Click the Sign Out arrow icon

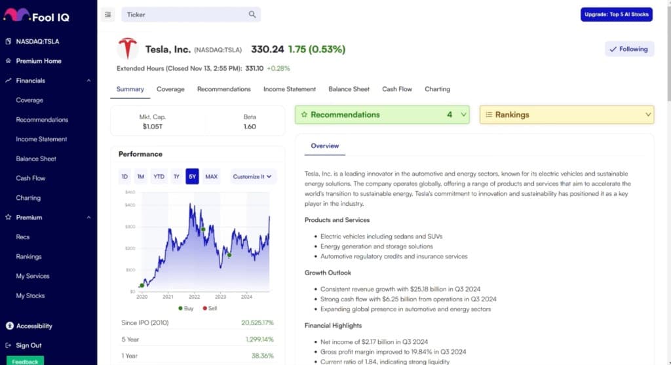(8, 345)
